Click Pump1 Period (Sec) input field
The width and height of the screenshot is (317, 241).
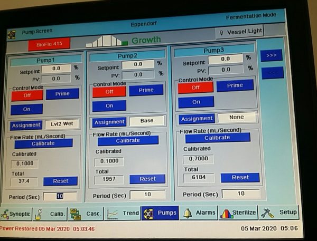point(59,196)
